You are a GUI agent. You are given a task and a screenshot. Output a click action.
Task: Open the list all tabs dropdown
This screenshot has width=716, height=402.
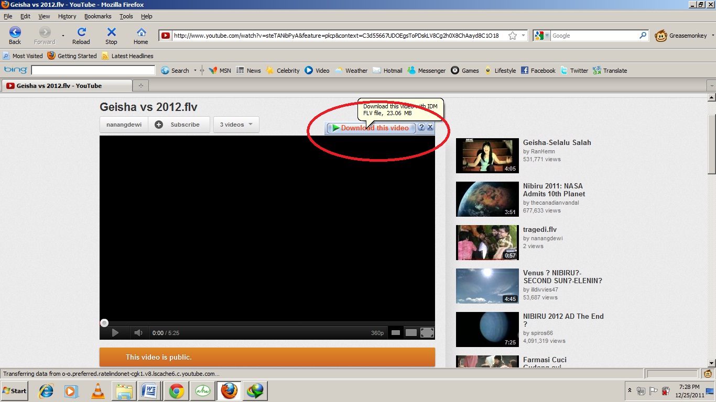click(711, 85)
